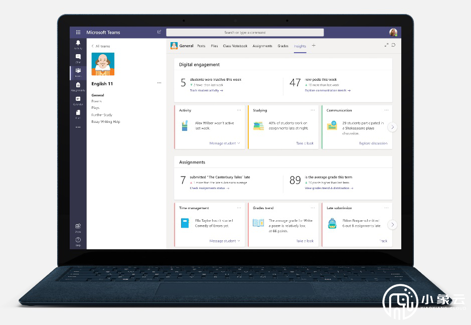
Task: Switch to the Posts tab
Action: 201,46
